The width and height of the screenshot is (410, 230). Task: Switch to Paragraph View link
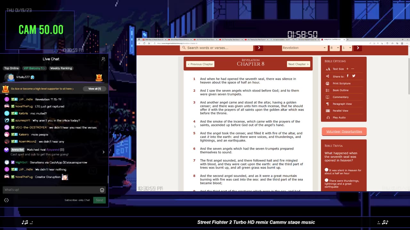[342, 104]
